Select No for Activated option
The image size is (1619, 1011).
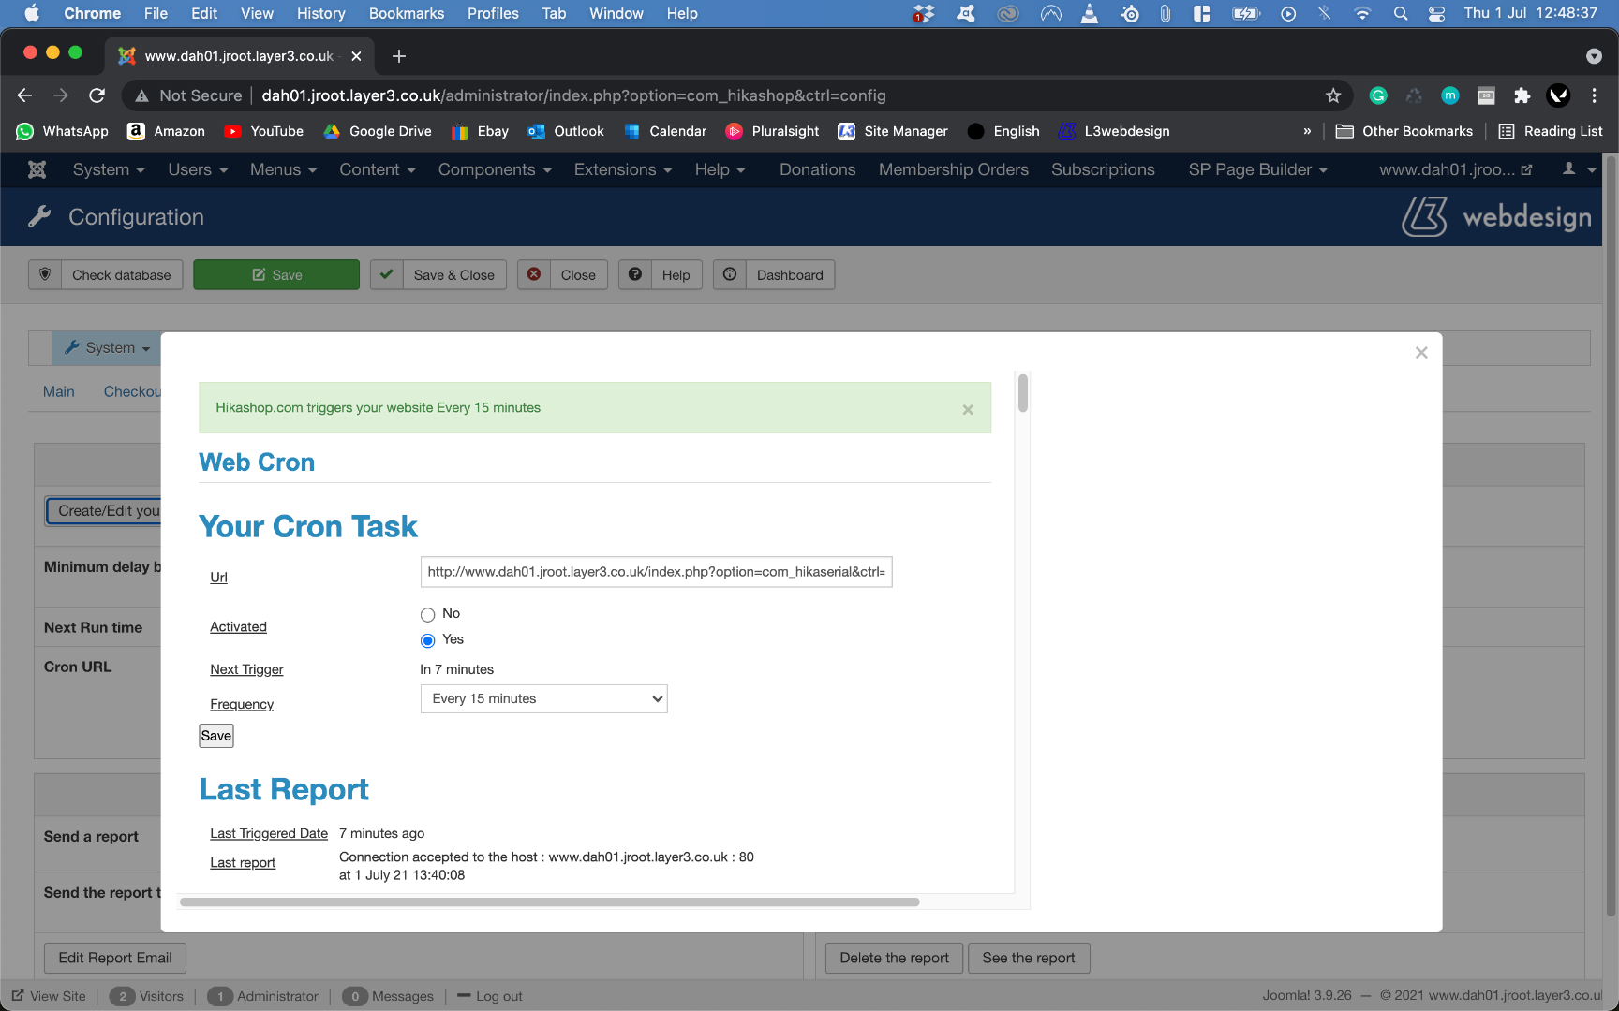pos(428,615)
